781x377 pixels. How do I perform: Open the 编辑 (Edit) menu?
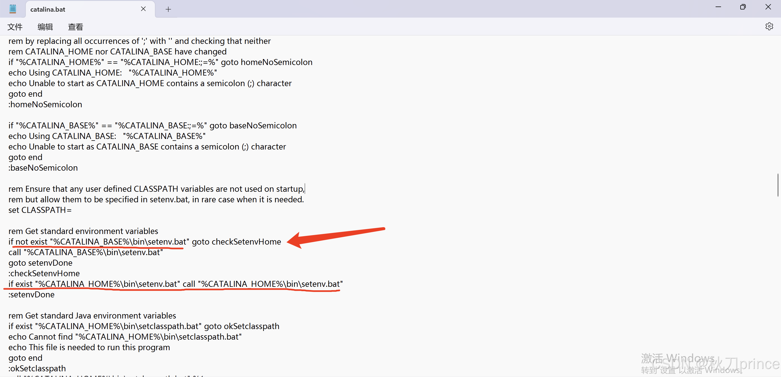tap(45, 27)
